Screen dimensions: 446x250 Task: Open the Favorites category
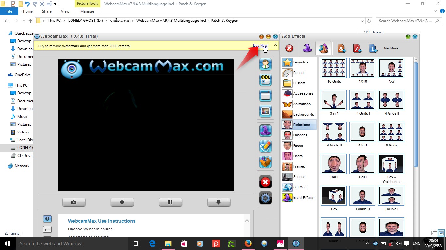(x=299, y=62)
